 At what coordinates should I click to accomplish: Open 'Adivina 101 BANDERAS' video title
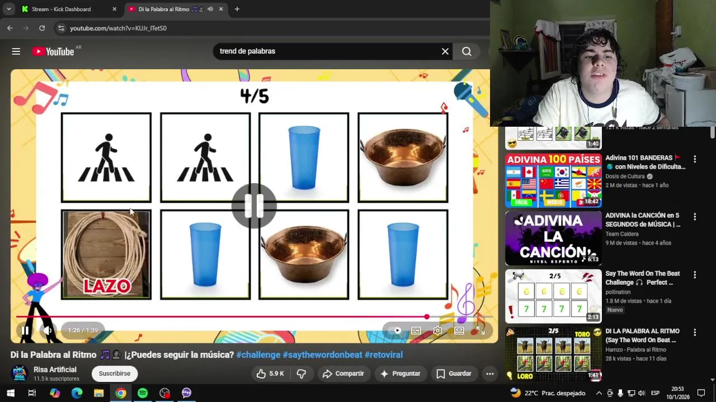click(645, 162)
